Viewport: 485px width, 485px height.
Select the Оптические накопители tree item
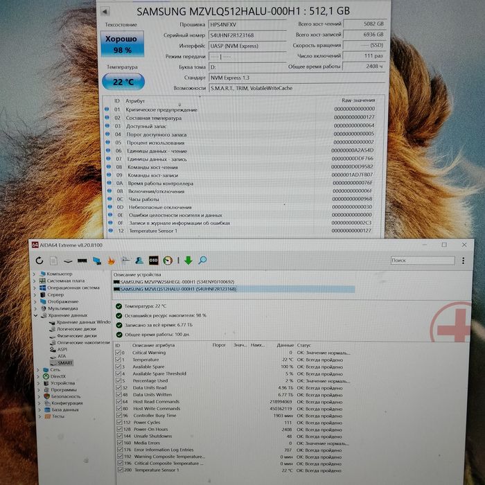tap(83, 342)
